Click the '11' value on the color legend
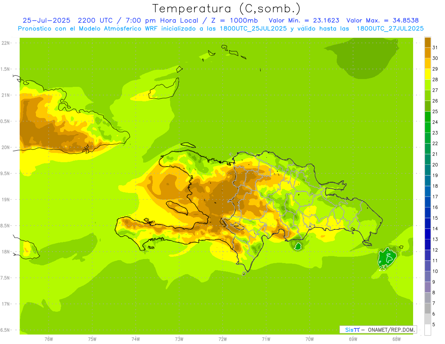The height and width of the screenshot is (344, 445). (435, 261)
